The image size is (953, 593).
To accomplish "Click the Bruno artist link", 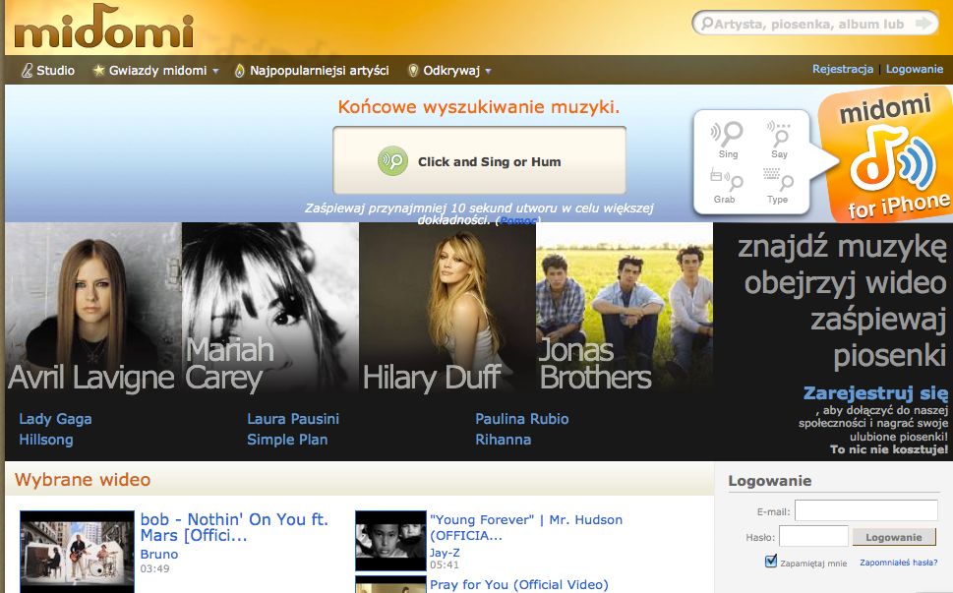I will coord(159,554).
